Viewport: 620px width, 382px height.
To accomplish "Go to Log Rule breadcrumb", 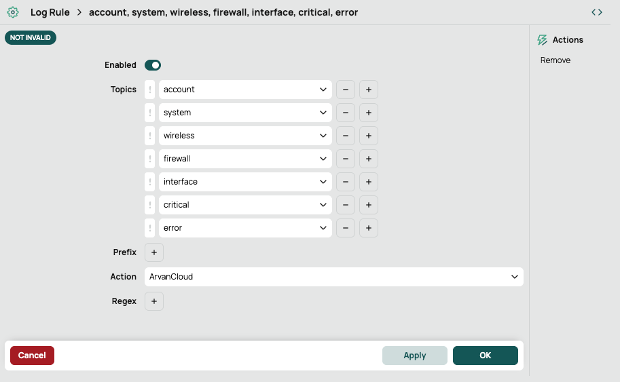I will click(50, 12).
